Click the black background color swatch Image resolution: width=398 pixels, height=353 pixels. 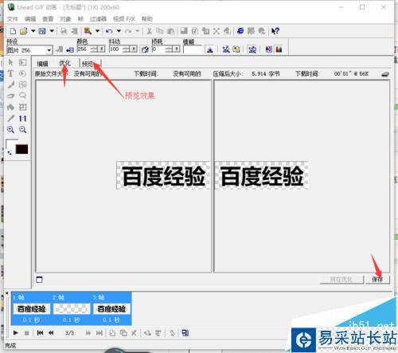(21, 149)
